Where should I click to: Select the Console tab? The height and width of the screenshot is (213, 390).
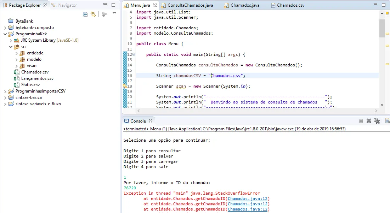[138, 121]
